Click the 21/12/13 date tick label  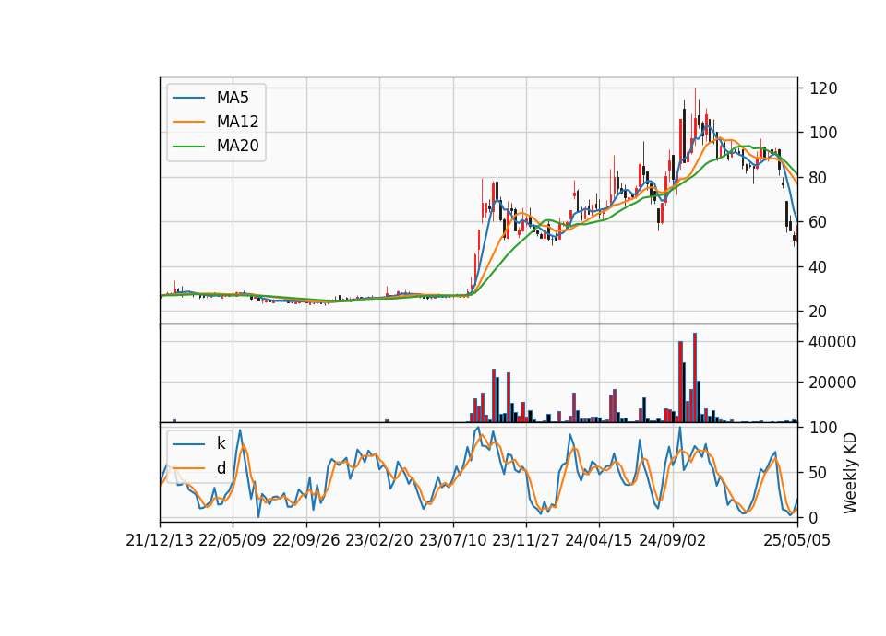pyautogui.click(x=160, y=540)
